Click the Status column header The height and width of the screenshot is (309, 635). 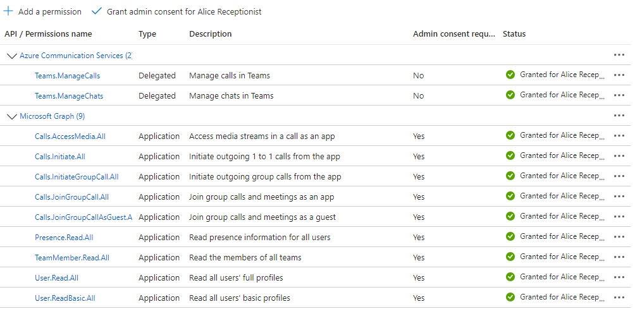point(514,34)
